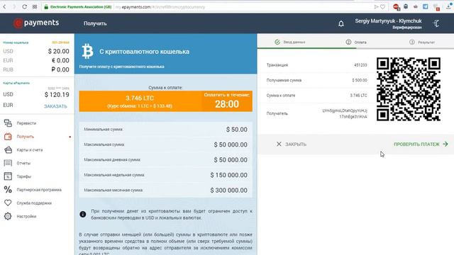454x255 pixels.
Task: Open Получить in the sidebar
Action: pyautogui.click(x=26, y=137)
